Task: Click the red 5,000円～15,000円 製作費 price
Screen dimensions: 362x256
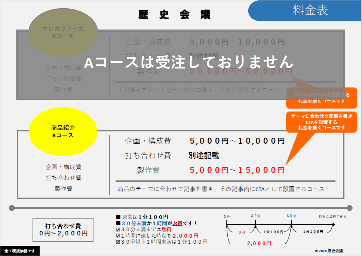Action: point(237,170)
